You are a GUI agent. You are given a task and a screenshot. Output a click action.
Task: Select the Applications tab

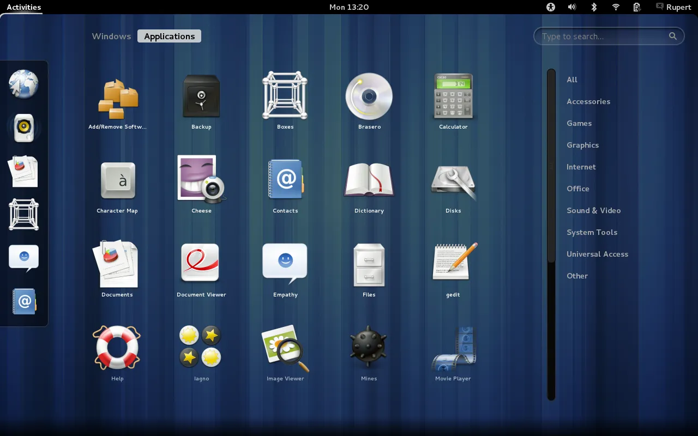169,36
